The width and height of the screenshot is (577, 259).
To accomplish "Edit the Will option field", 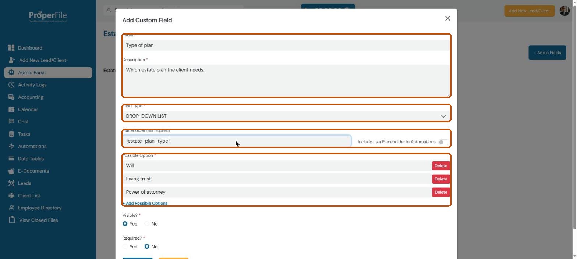I will (277, 166).
